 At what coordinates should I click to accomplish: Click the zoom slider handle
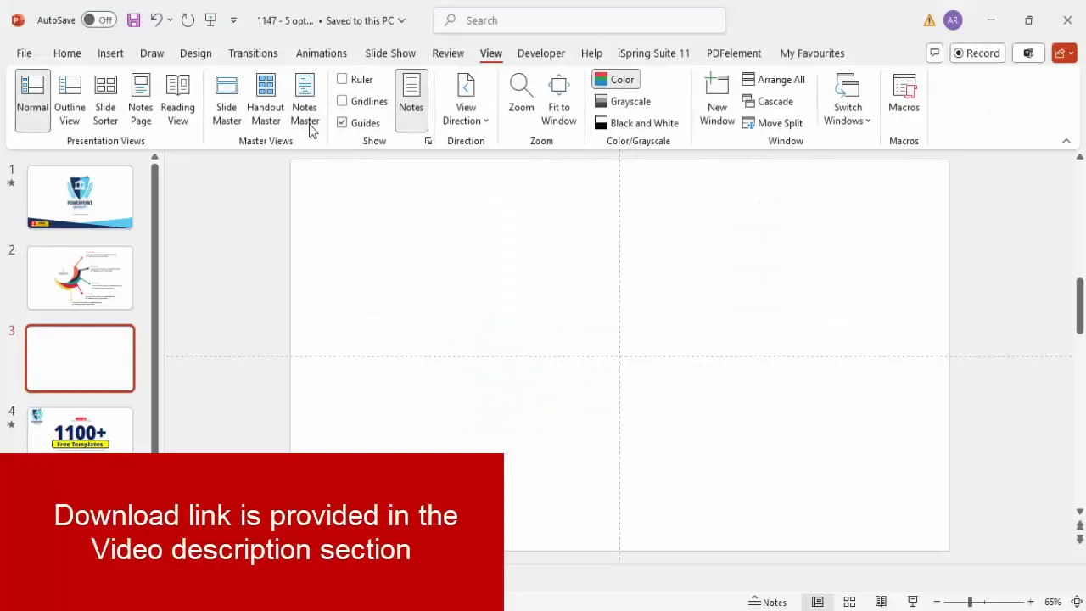coord(970,602)
